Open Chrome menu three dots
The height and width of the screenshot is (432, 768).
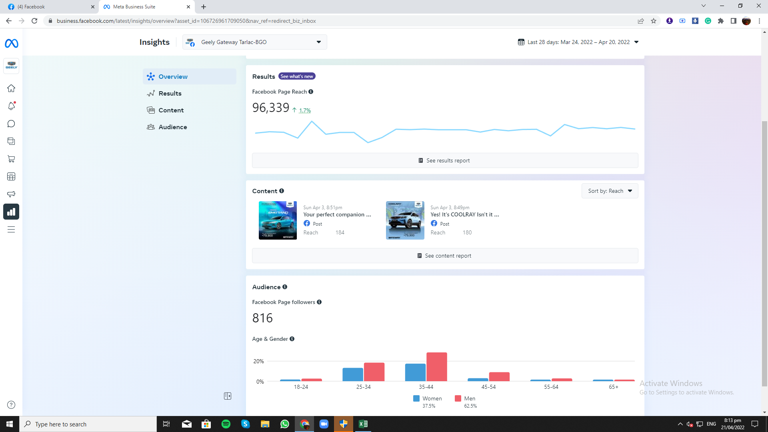coord(759,21)
